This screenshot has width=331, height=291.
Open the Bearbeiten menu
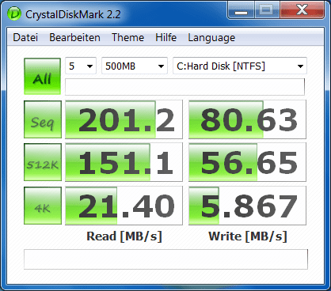click(x=74, y=37)
